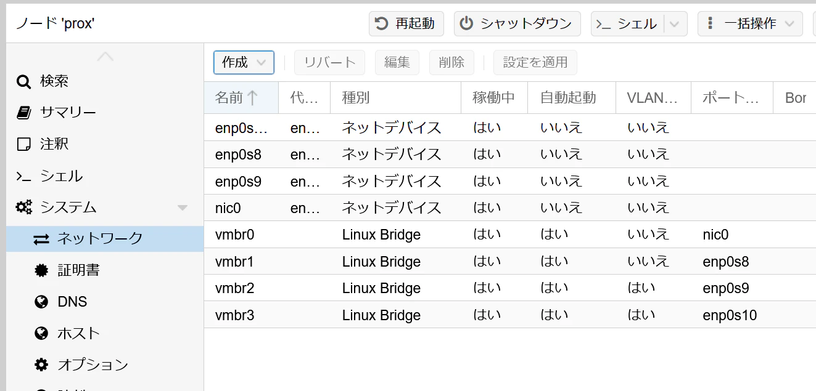Select ネットワーク in the sidebar
The width and height of the screenshot is (816, 391).
point(105,239)
